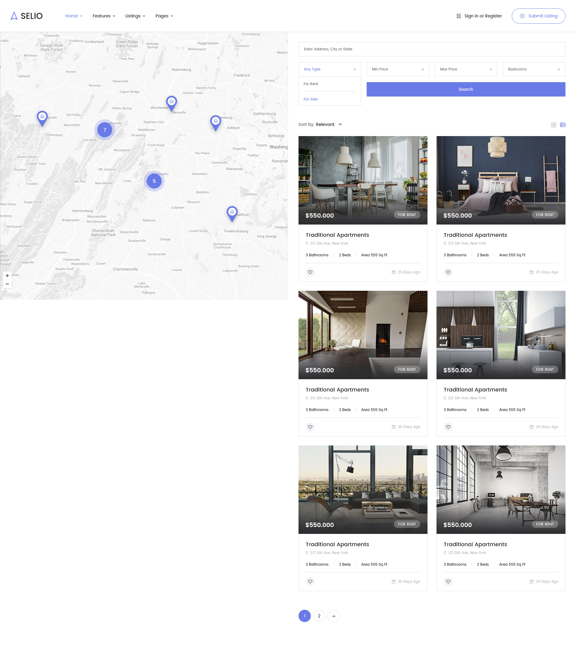This screenshot has width=576, height=646.
Task: Switch to grid view layout icon
Action: [x=553, y=125]
